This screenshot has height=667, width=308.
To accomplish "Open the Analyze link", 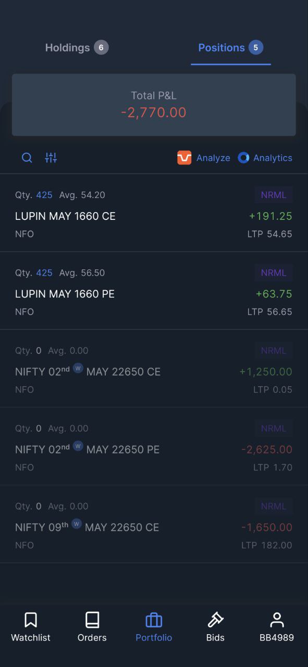I will (213, 158).
